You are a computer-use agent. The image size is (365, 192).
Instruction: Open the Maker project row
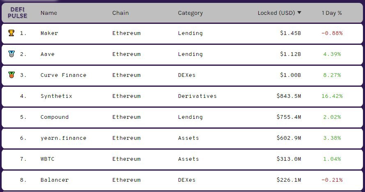(x=182, y=33)
